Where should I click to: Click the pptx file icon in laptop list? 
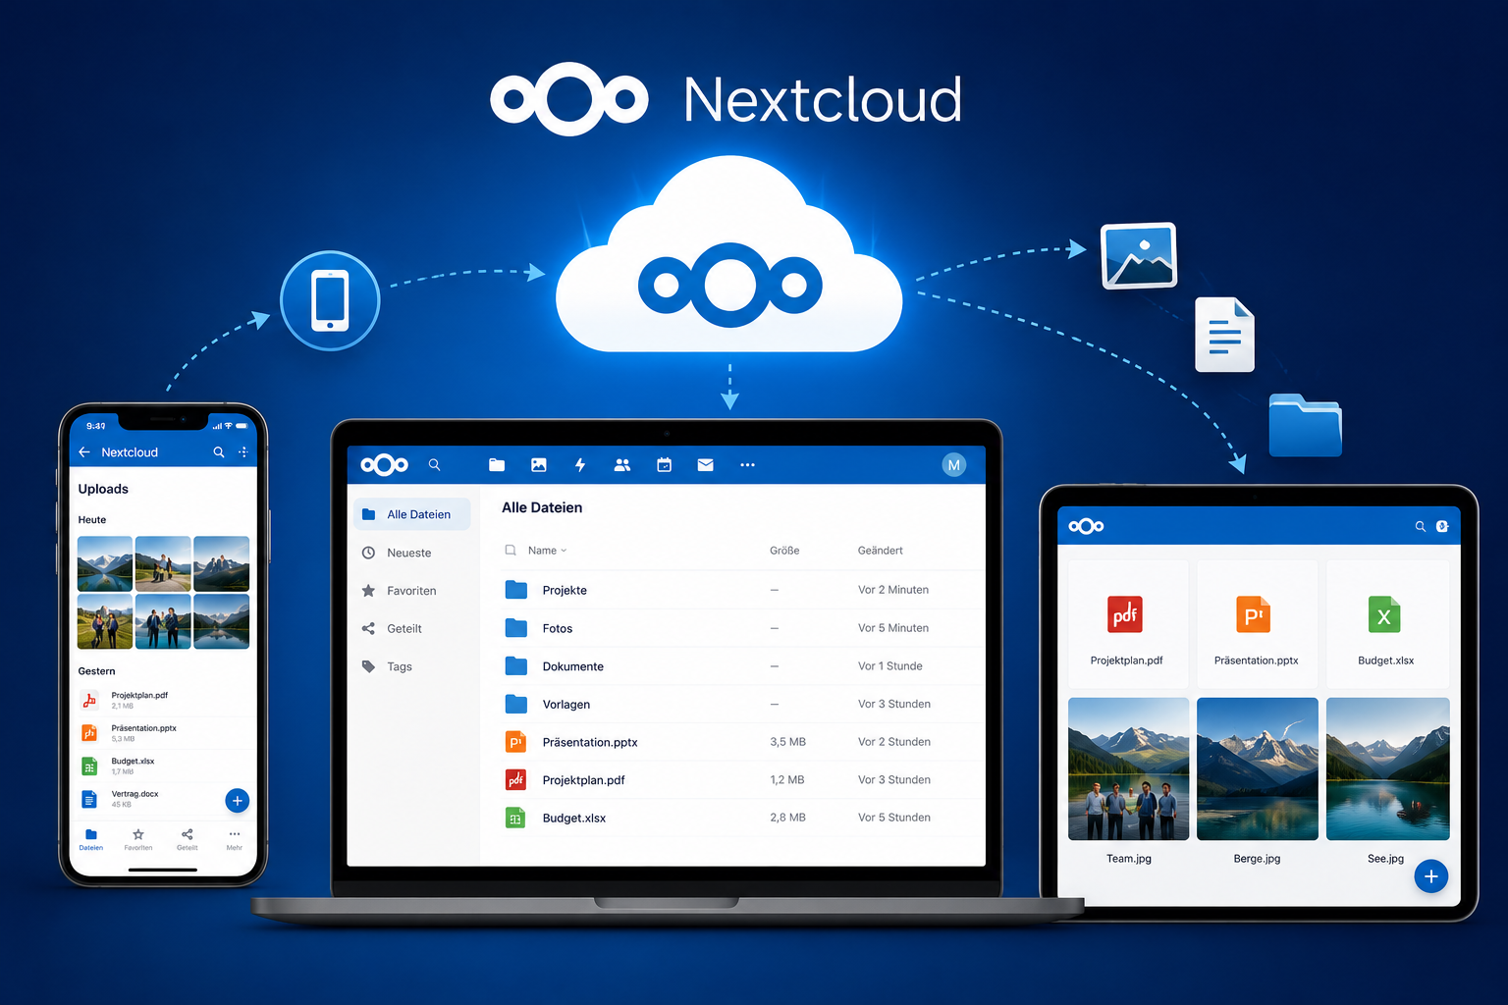[x=515, y=742]
